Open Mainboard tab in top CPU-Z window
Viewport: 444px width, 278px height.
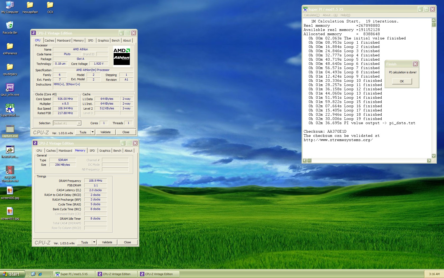pyautogui.click(x=64, y=41)
